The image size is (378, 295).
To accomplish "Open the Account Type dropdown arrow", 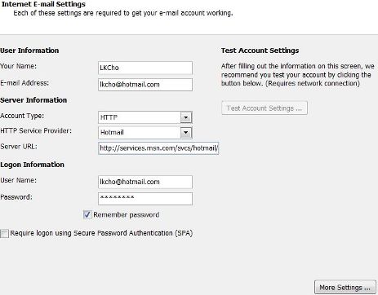I will click(x=186, y=117).
